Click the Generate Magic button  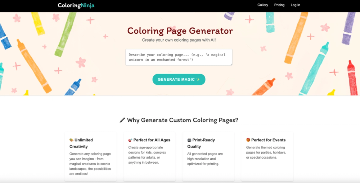(x=179, y=79)
